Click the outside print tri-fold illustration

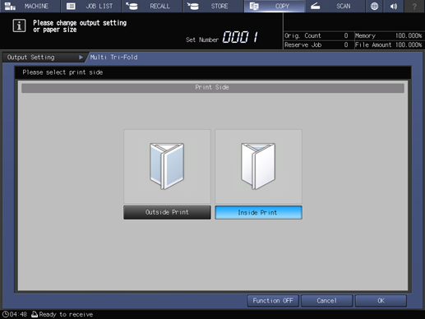coord(167,166)
